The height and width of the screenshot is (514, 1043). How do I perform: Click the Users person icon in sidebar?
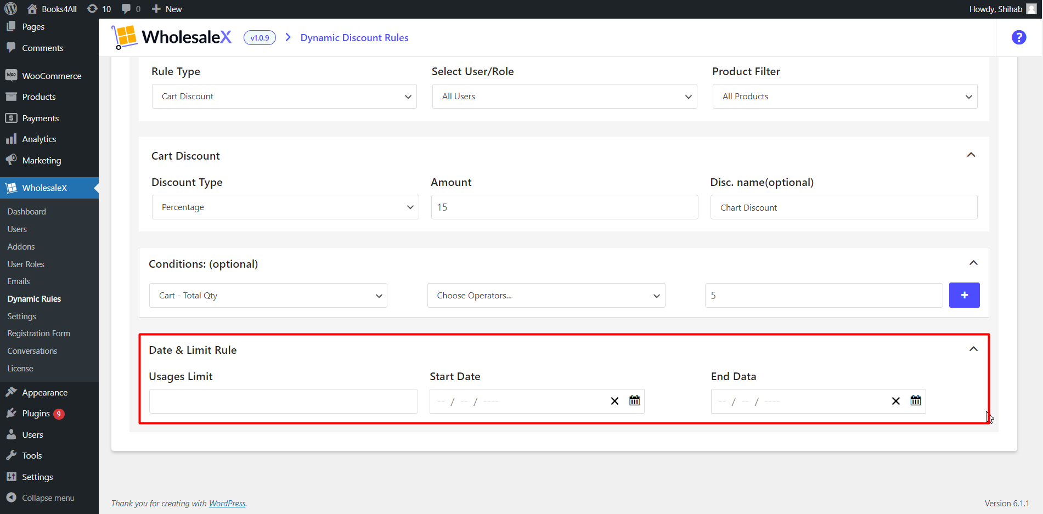tap(11, 434)
